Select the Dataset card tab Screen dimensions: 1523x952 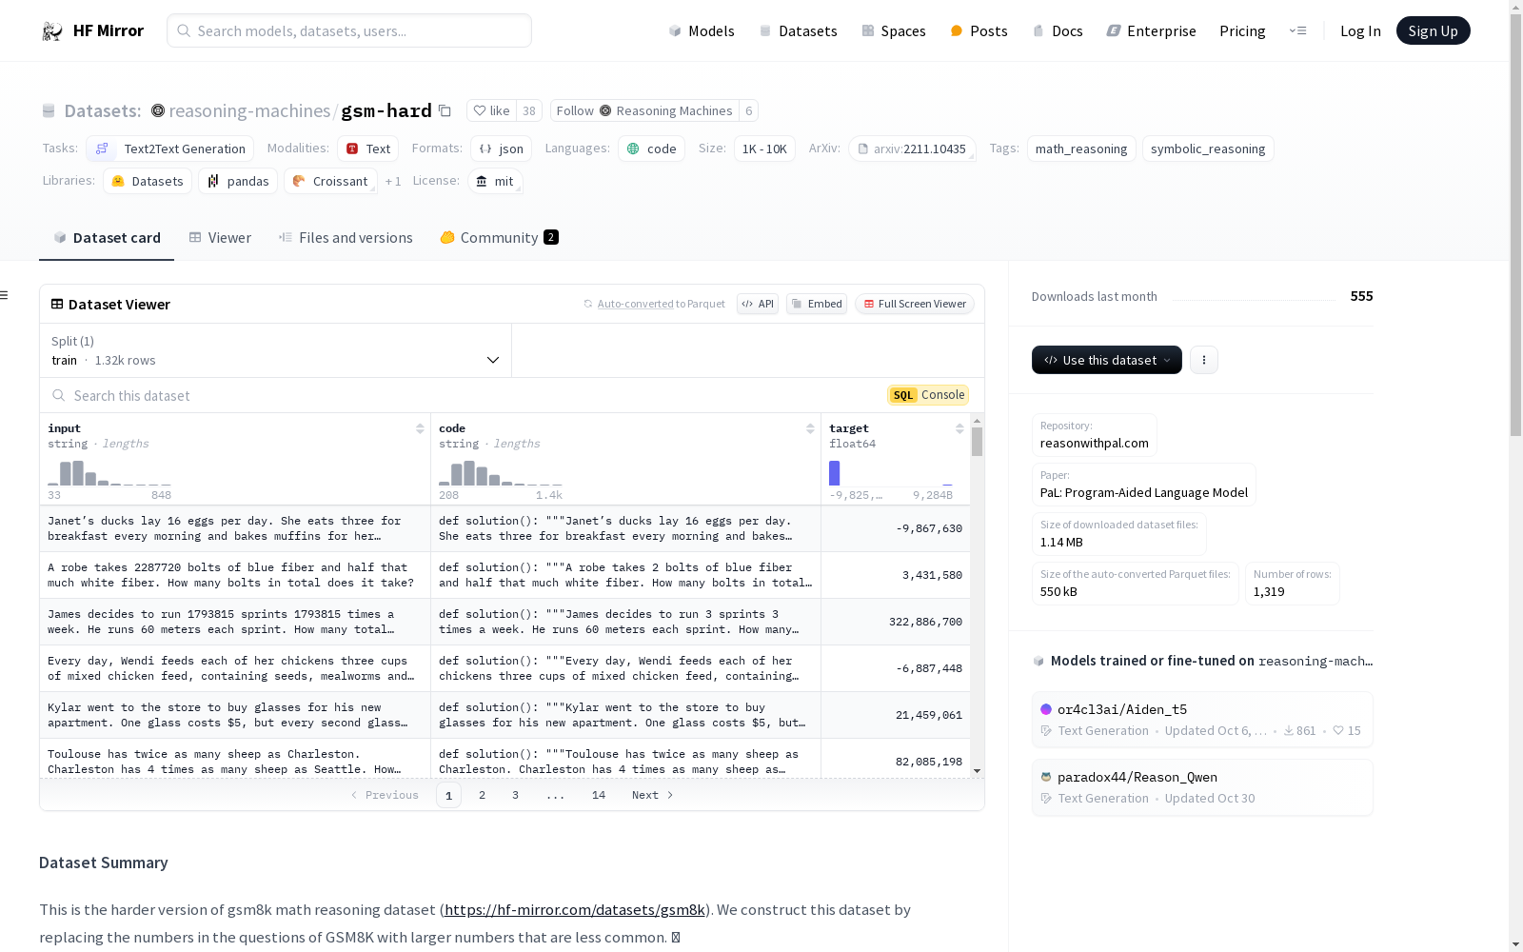click(107, 238)
